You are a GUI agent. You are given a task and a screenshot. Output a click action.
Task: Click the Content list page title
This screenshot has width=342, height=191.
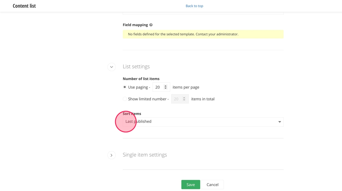24,6
